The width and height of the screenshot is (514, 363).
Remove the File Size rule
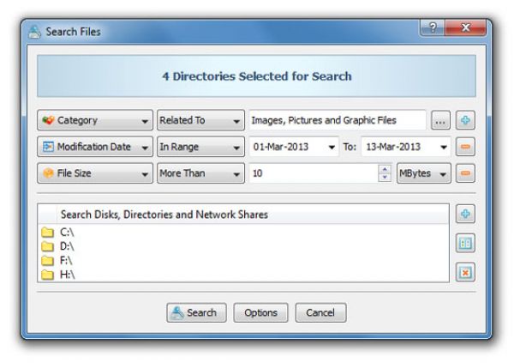pos(465,173)
